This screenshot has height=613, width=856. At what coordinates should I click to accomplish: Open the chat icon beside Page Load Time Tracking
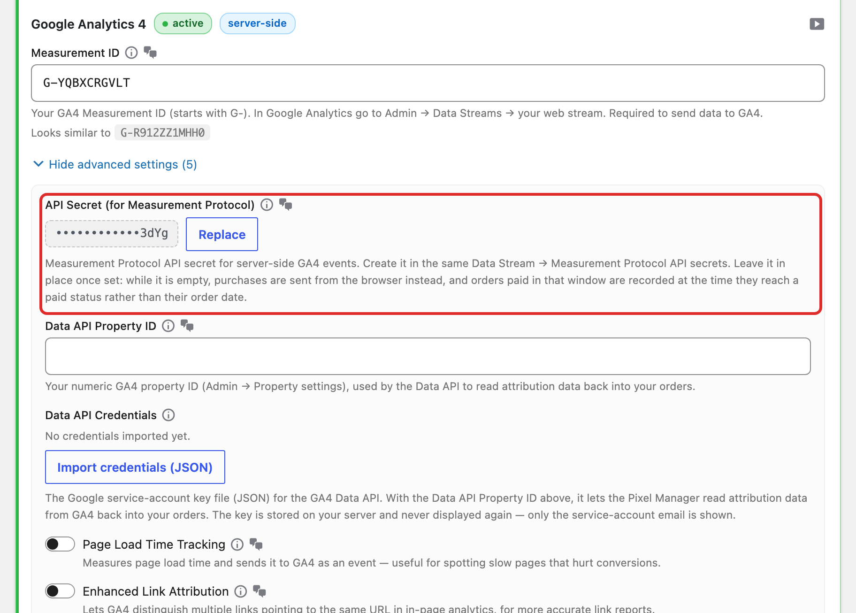(x=256, y=544)
